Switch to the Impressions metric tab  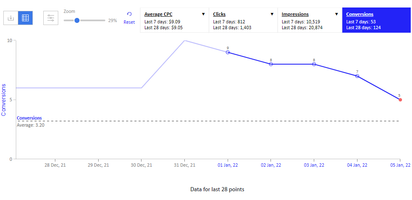pyautogui.click(x=310, y=20)
